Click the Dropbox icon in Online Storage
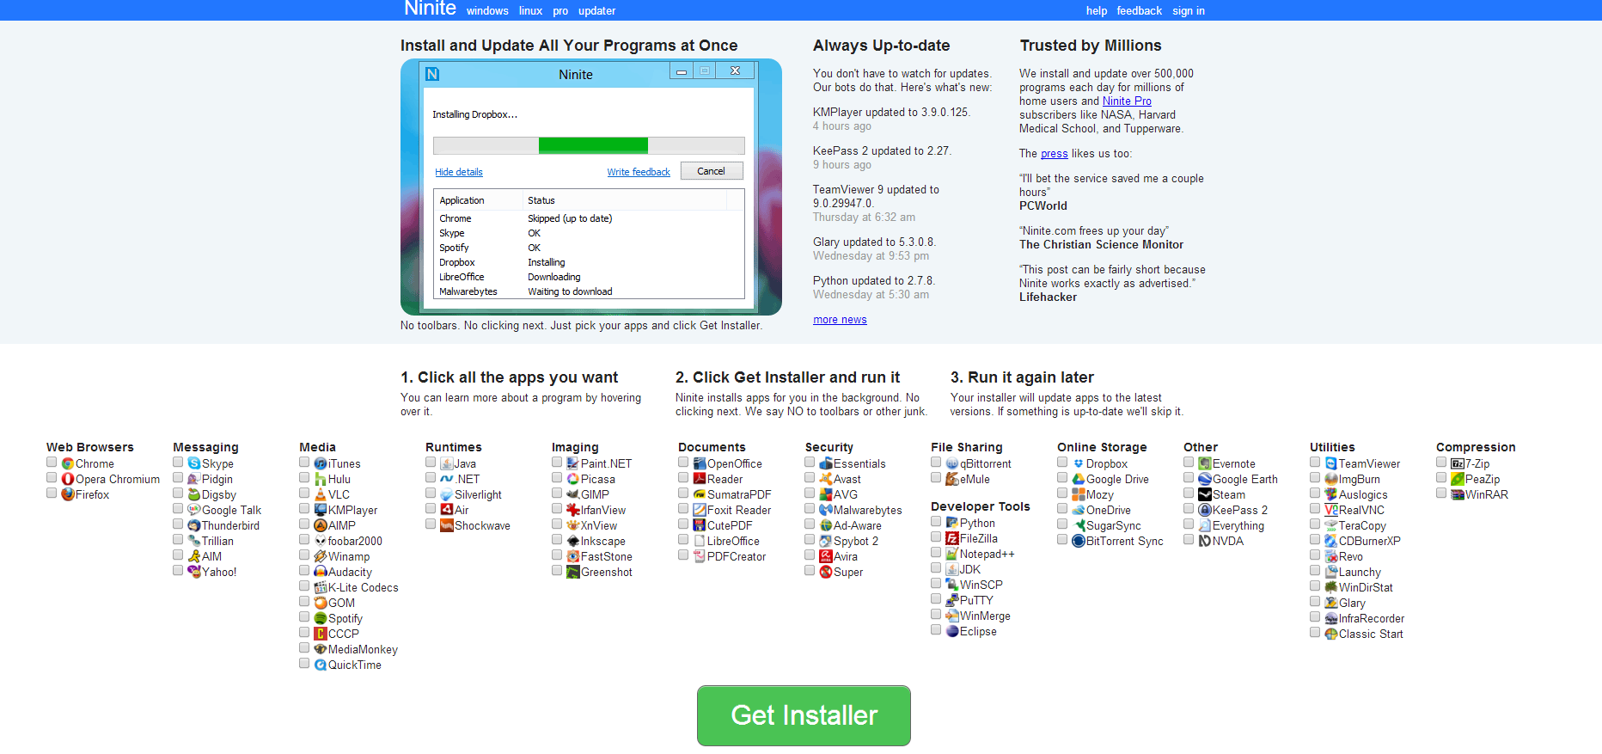 point(1079,463)
